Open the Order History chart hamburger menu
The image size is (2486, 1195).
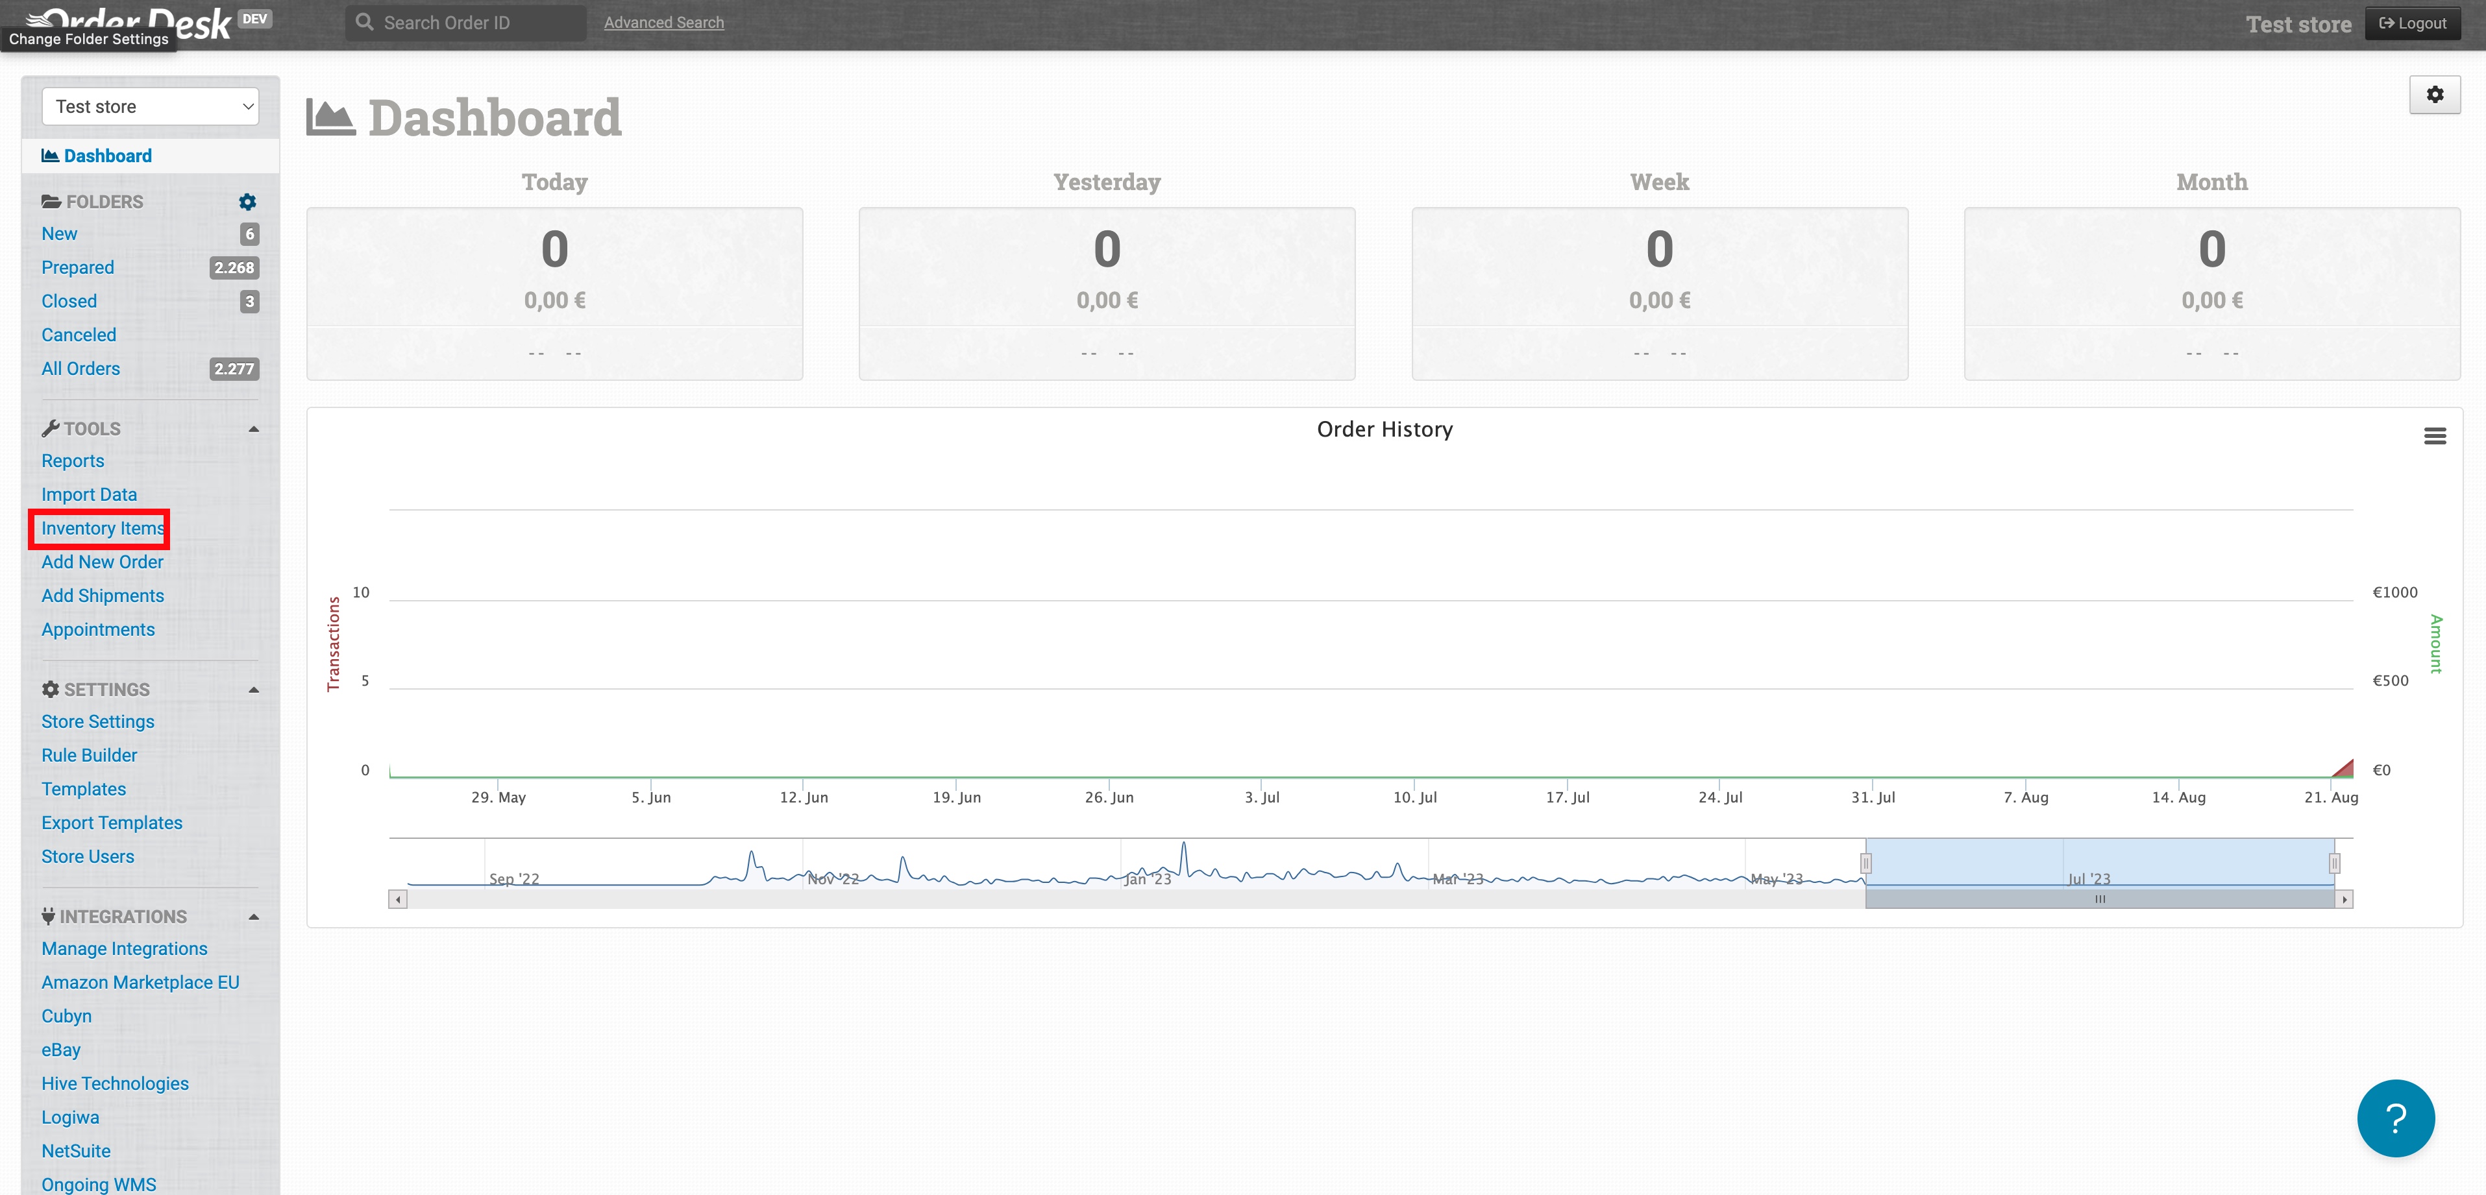2434,436
